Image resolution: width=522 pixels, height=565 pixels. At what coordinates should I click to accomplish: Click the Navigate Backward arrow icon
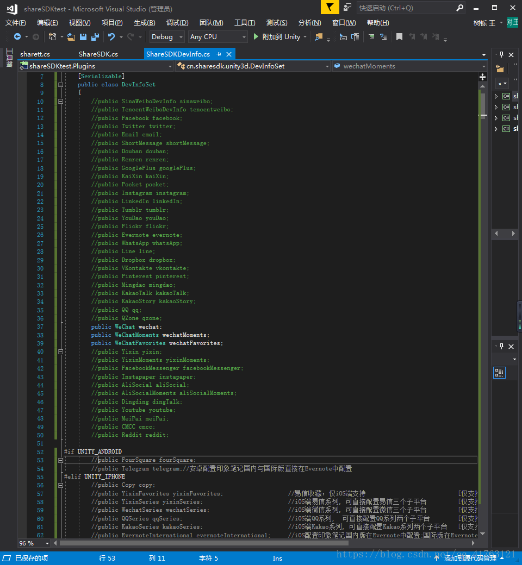17,37
